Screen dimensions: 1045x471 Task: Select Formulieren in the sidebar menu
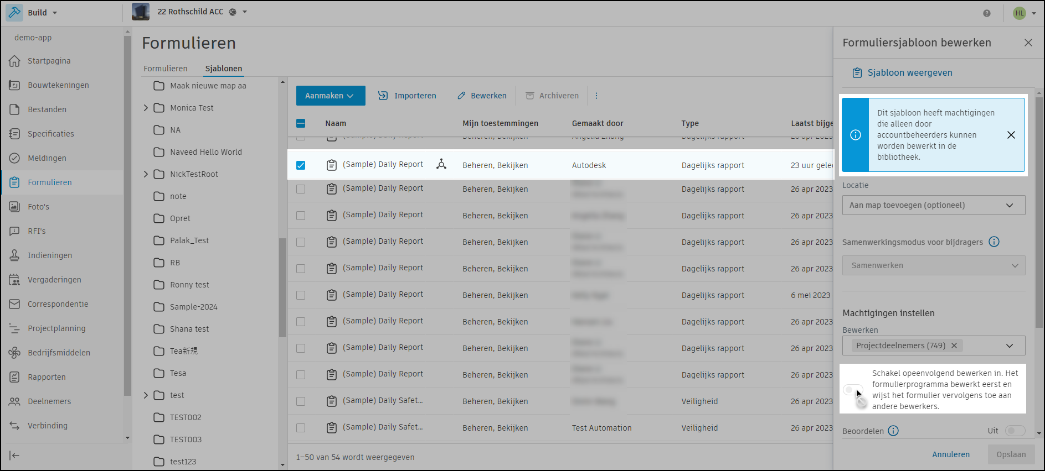coord(63,182)
